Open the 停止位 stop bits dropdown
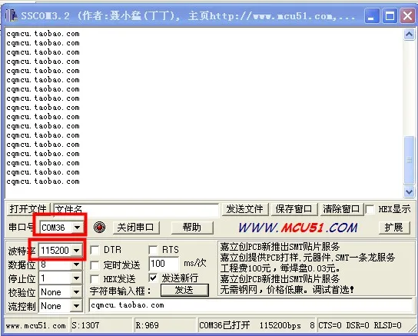 pos(77,278)
